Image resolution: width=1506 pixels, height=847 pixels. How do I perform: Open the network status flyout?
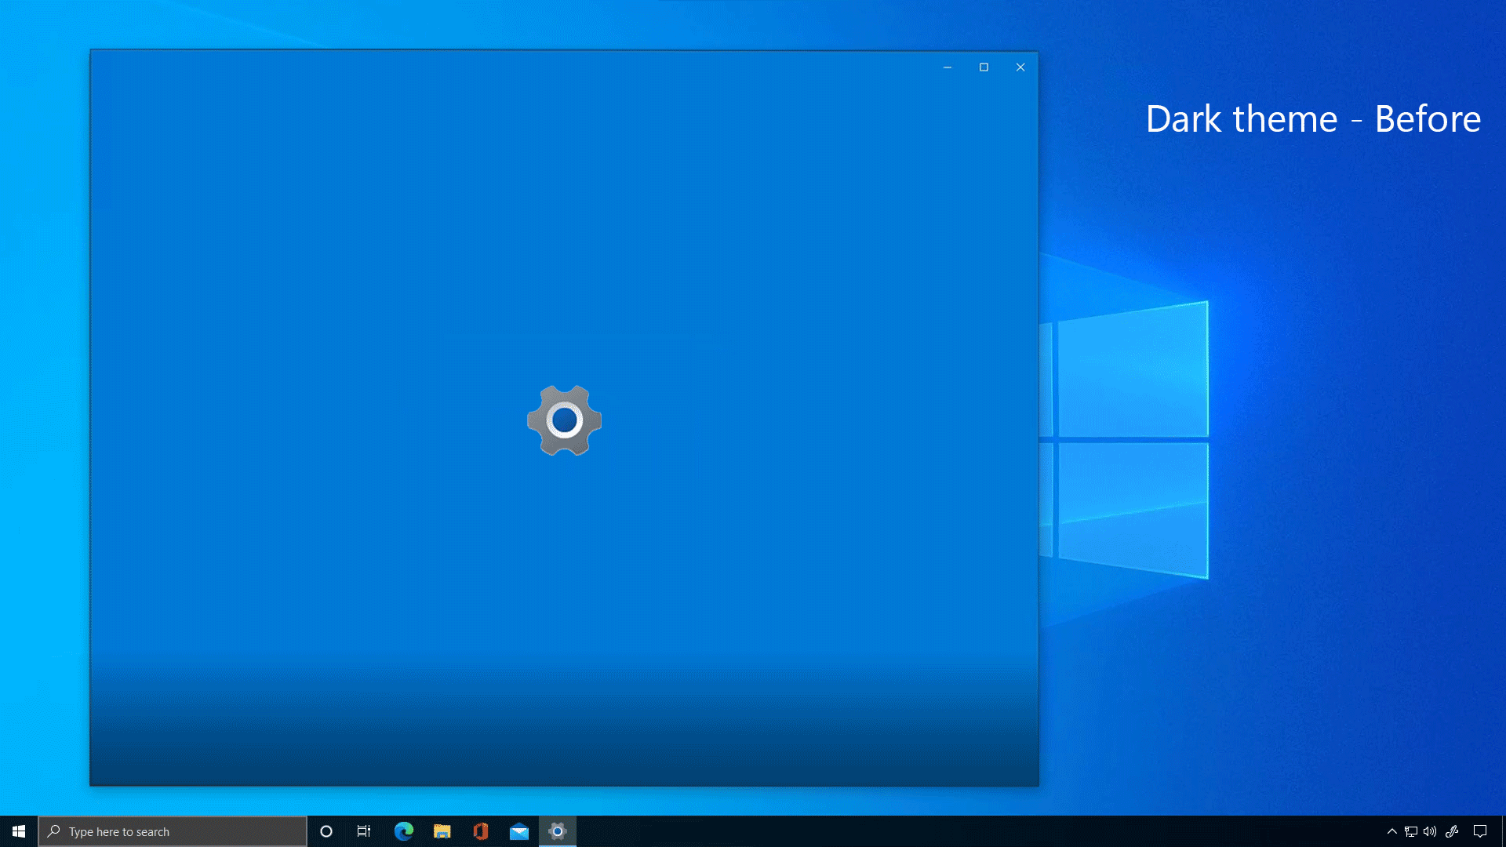click(1412, 831)
